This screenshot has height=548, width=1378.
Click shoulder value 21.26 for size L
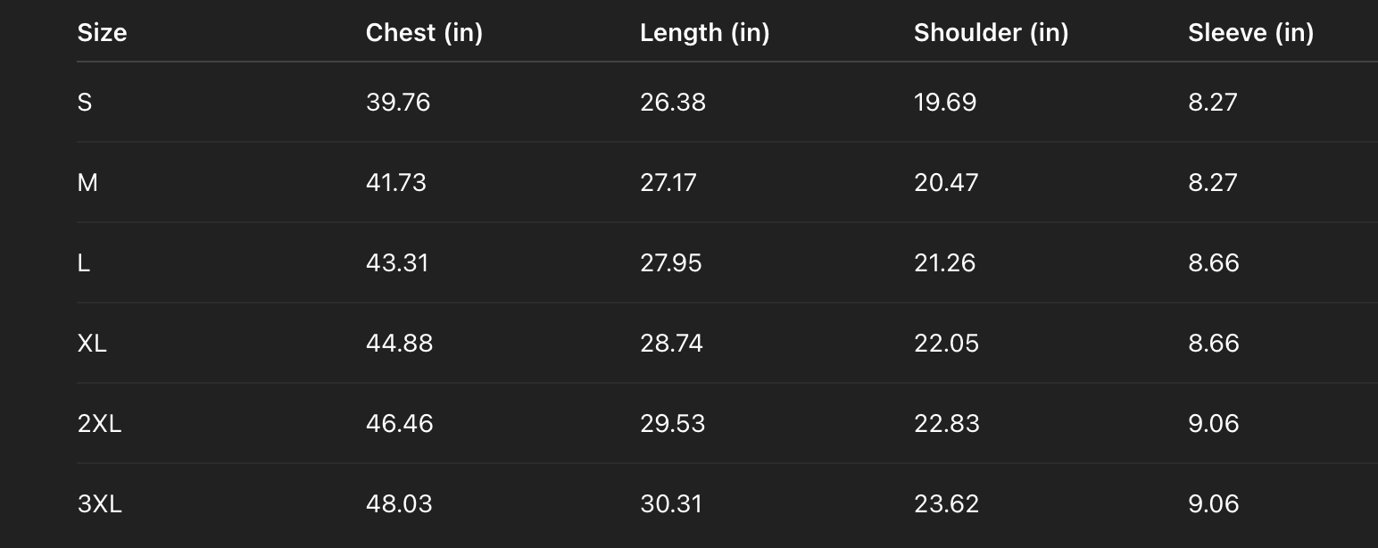pyautogui.click(x=945, y=263)
